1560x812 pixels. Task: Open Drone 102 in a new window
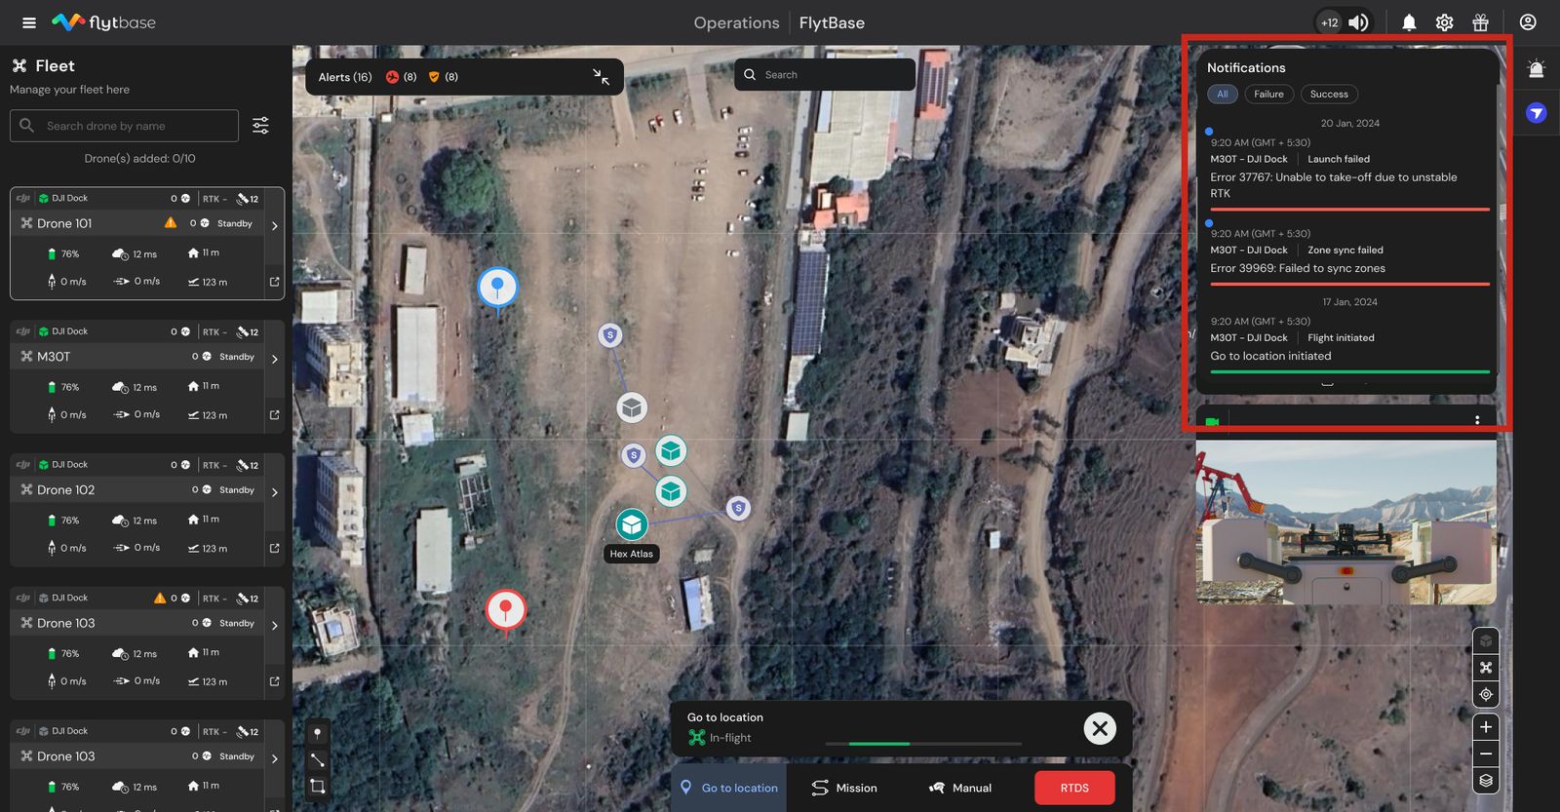[x=274, y=549]
